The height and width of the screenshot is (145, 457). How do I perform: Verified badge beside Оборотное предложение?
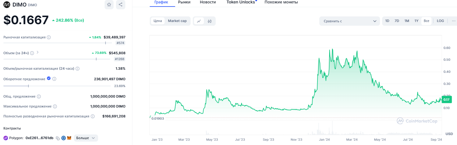point(49,79)
